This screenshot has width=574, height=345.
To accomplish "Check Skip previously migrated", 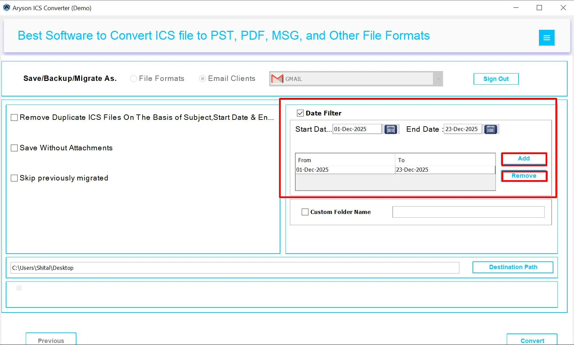I will click(x=14, y=178).
